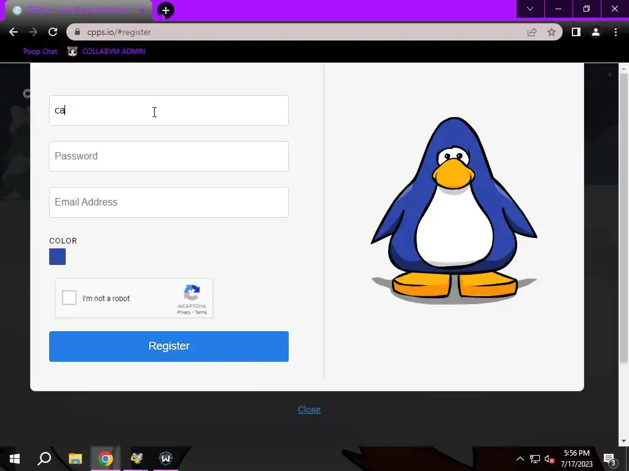Screen dimensions: 629x471
Task: Open the W app taskbar icon
Action: click(x=166, y=458)
